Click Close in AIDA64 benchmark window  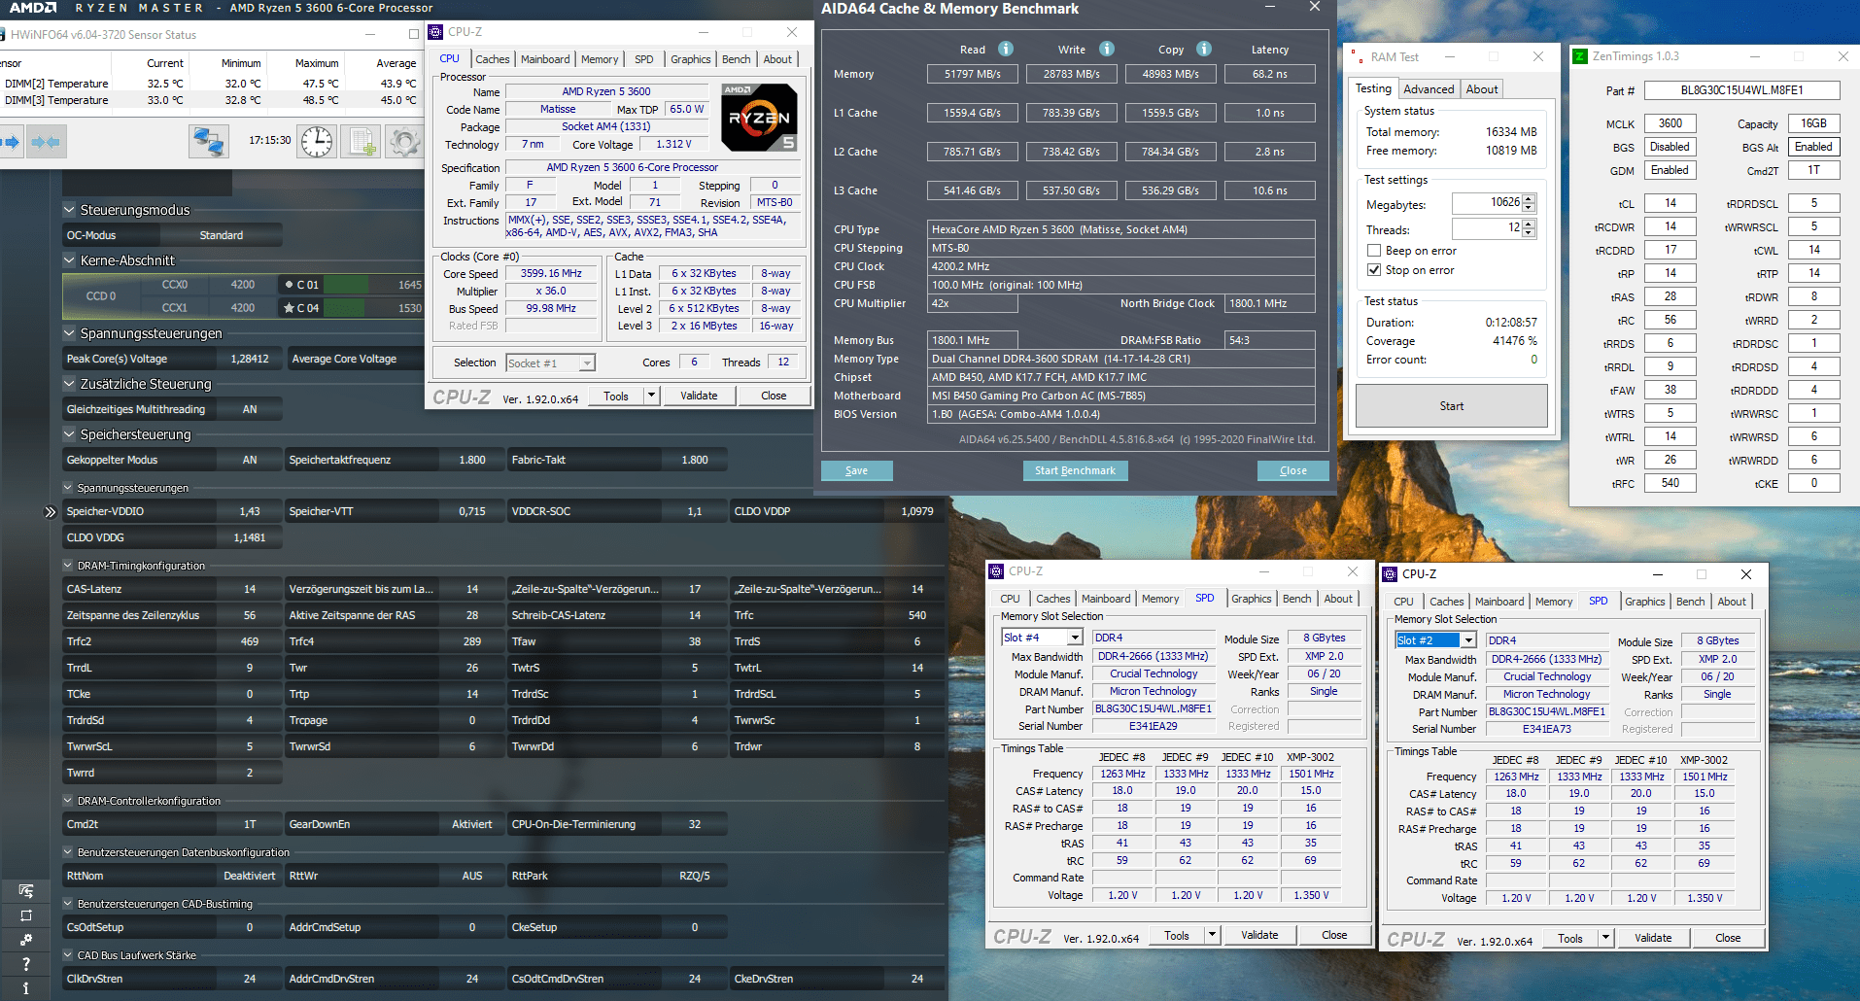click(x=1293, y=470)
